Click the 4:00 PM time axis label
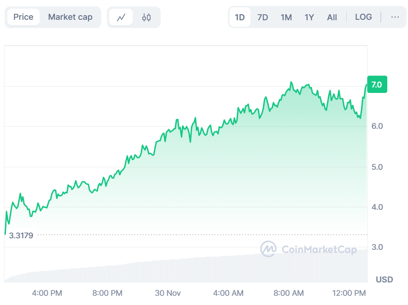This screenshot has width=408, height=305. (x=47, y=293)
